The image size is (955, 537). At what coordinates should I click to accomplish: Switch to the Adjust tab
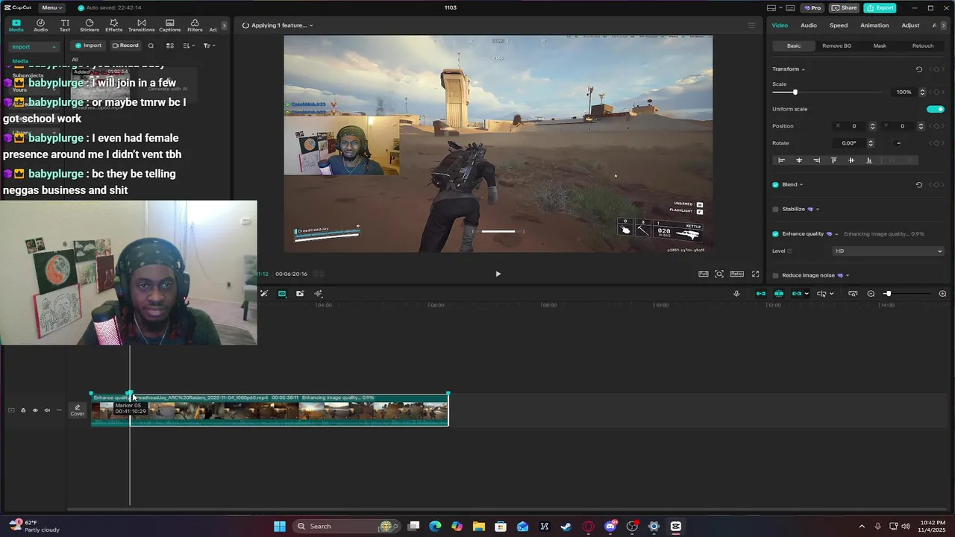910,25
